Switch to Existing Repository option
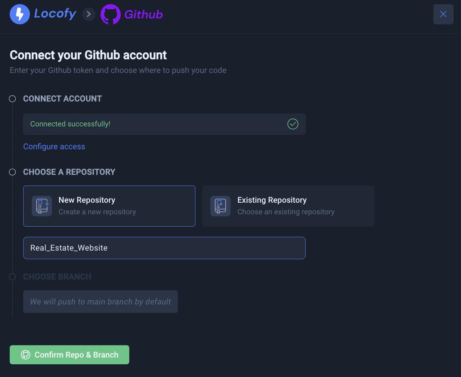Screen dimensions: 461x377 click(288, 206)
